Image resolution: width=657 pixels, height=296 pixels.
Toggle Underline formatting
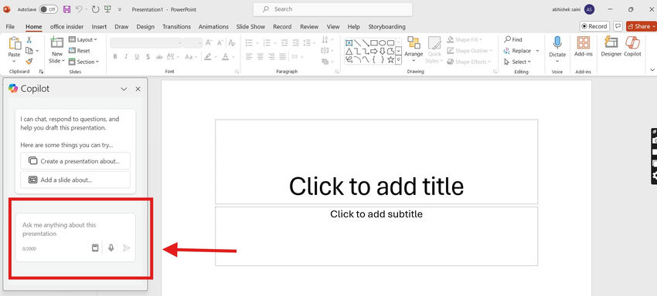click(x=137, y=57)
